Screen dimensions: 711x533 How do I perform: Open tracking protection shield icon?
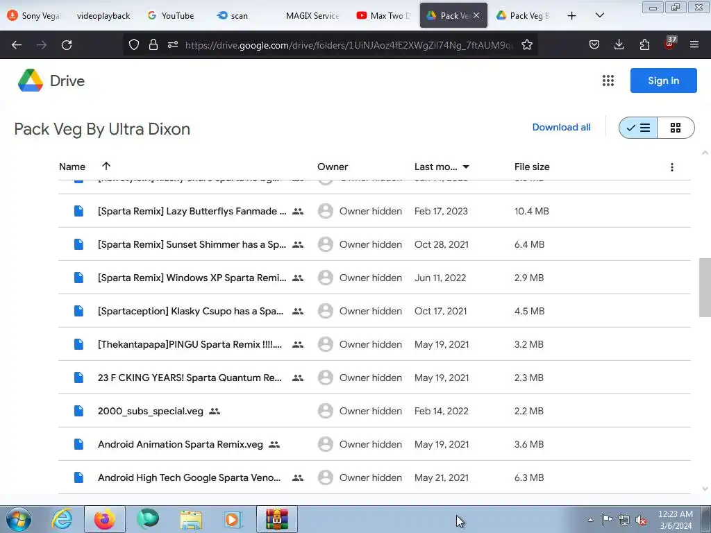(134, 44)
